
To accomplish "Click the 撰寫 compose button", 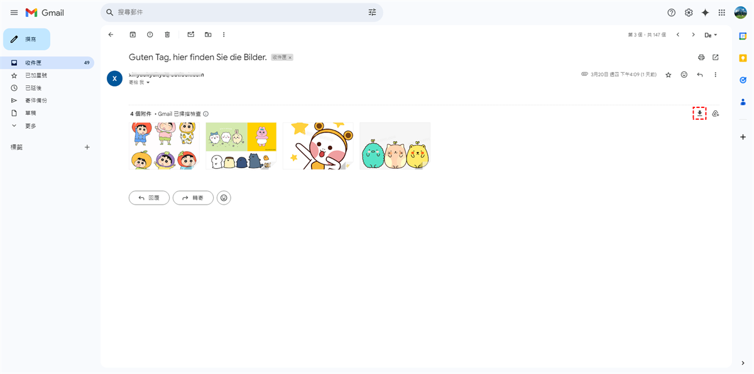I will point(26,39).
